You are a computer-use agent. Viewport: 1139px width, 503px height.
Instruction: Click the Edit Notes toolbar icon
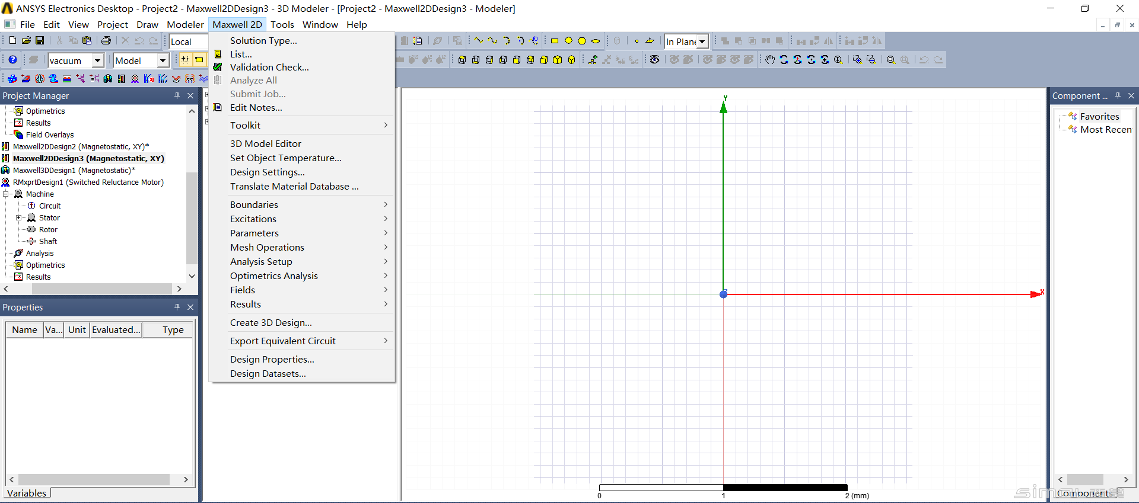(418, 40)
